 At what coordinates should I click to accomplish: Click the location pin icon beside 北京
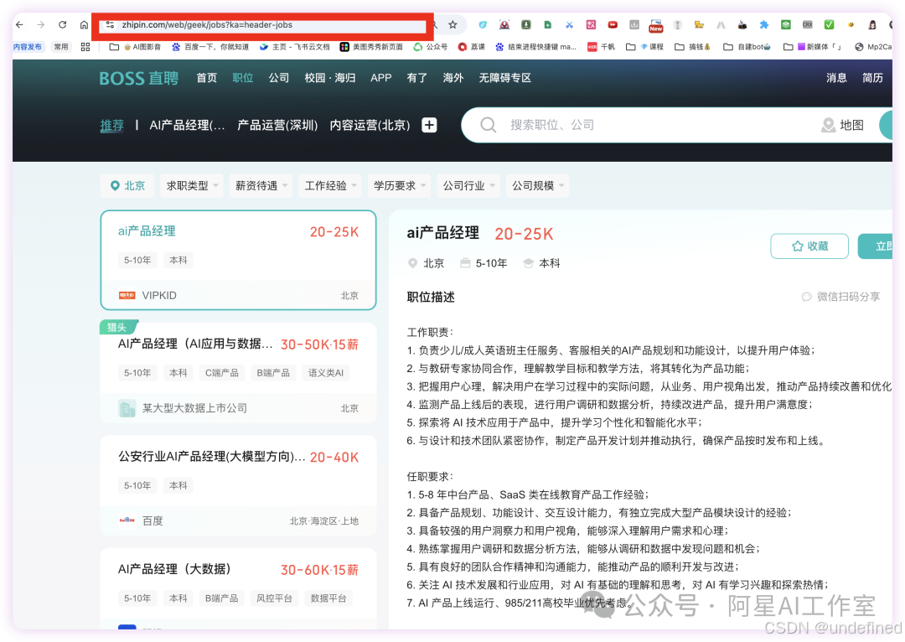coord(116,185)
